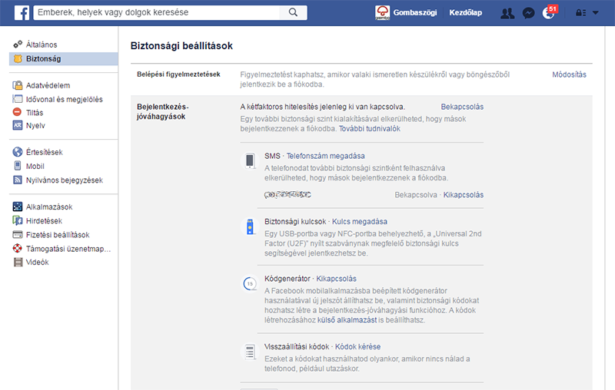Screen dimensions: 615x390
Task: Click the Bejelentkezés-jóváhagyások heading
Action: 163,111
